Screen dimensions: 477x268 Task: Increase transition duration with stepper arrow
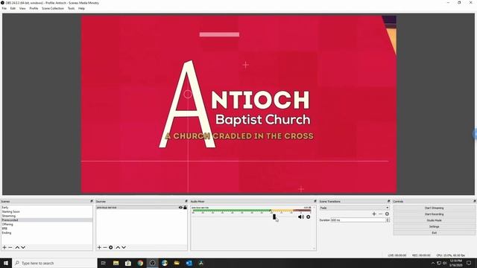[388, 219]
